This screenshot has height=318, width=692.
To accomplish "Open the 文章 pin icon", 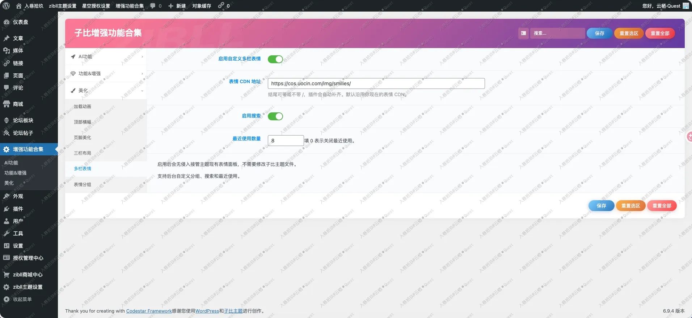I will coord(7,38).
